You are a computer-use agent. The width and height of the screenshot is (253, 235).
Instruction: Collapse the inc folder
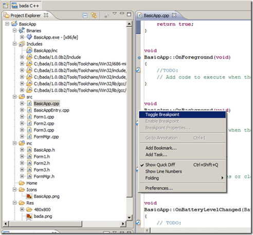[x=14, y=143]
